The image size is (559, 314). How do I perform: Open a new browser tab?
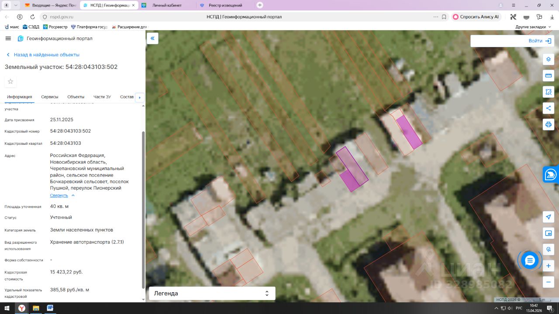pos(260,5)
